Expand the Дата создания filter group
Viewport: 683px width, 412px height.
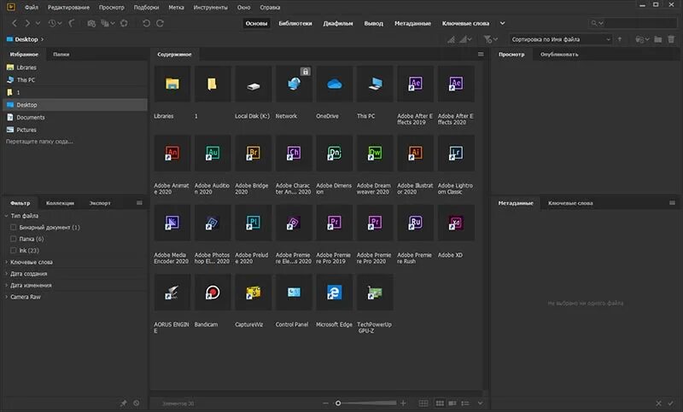pos(7,274)
